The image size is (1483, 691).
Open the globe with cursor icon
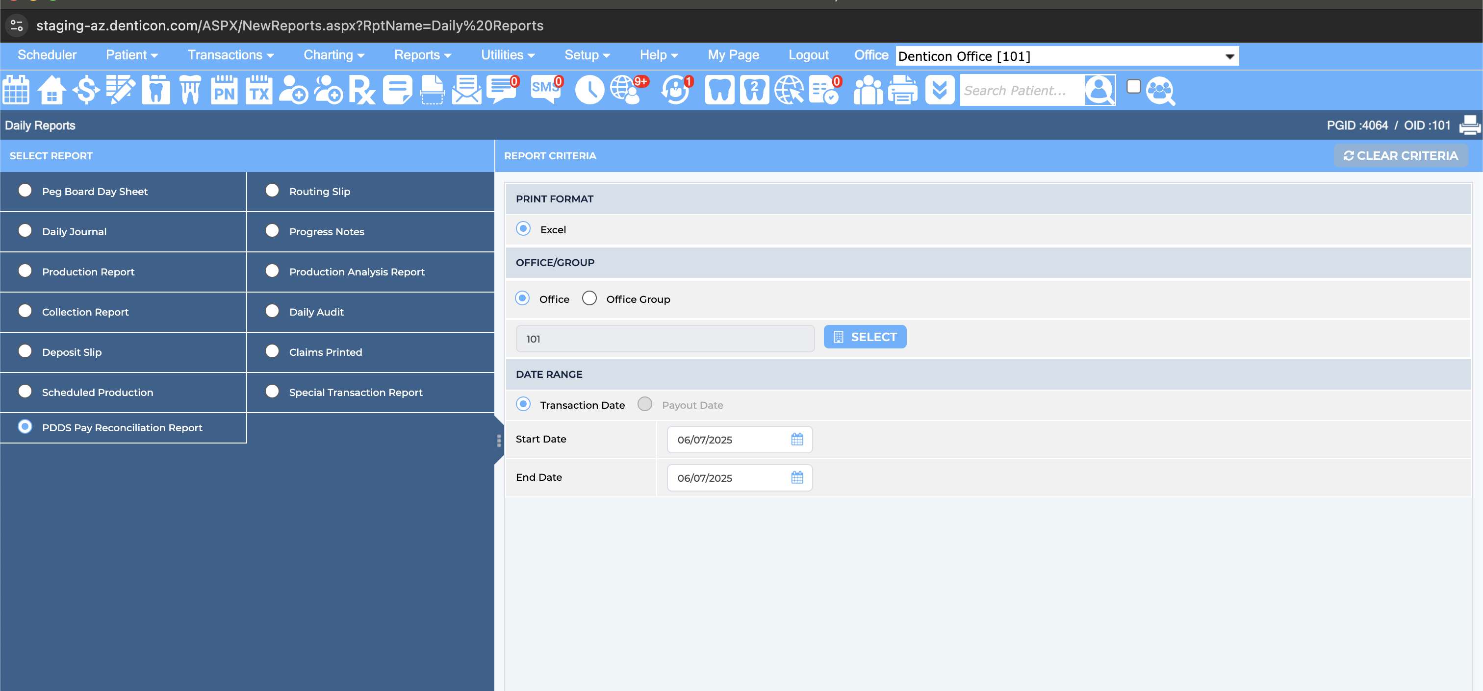pyautogui.click(x=789, y=90)
